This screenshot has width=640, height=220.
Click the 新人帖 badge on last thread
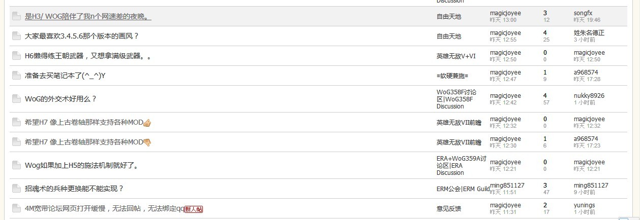click(x=194, y=209)
